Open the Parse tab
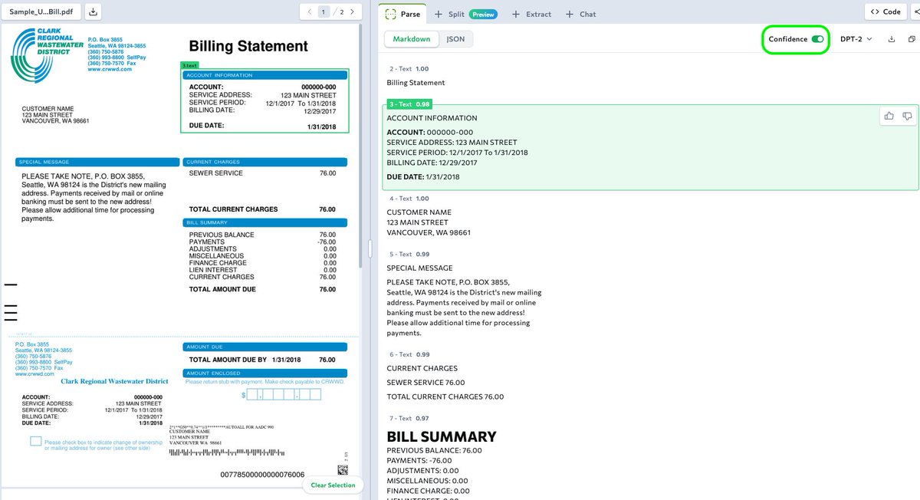This screenshot has width=920, height=500. pos(403,14)
